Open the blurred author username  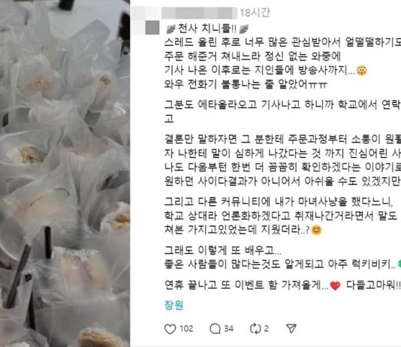pyautogui.click(x=199, y=13)
